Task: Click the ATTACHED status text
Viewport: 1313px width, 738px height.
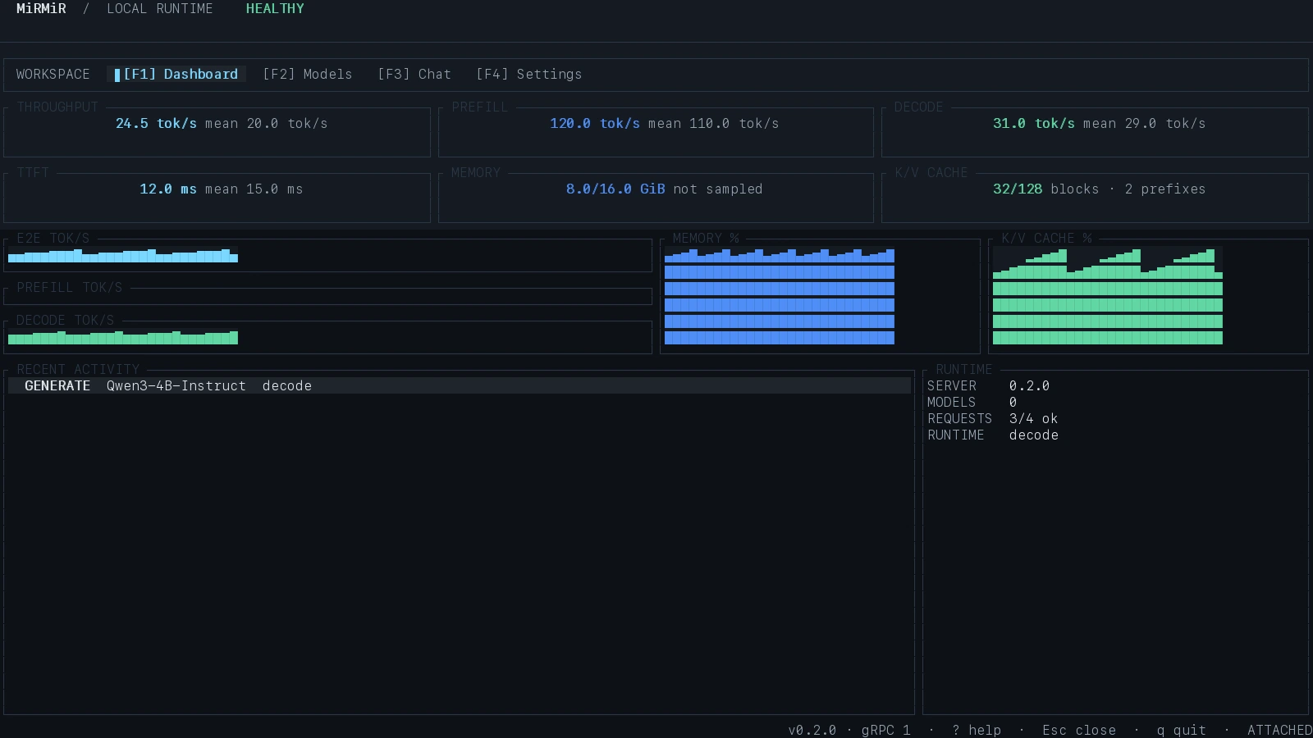Action: click(x=1280, y=730)
